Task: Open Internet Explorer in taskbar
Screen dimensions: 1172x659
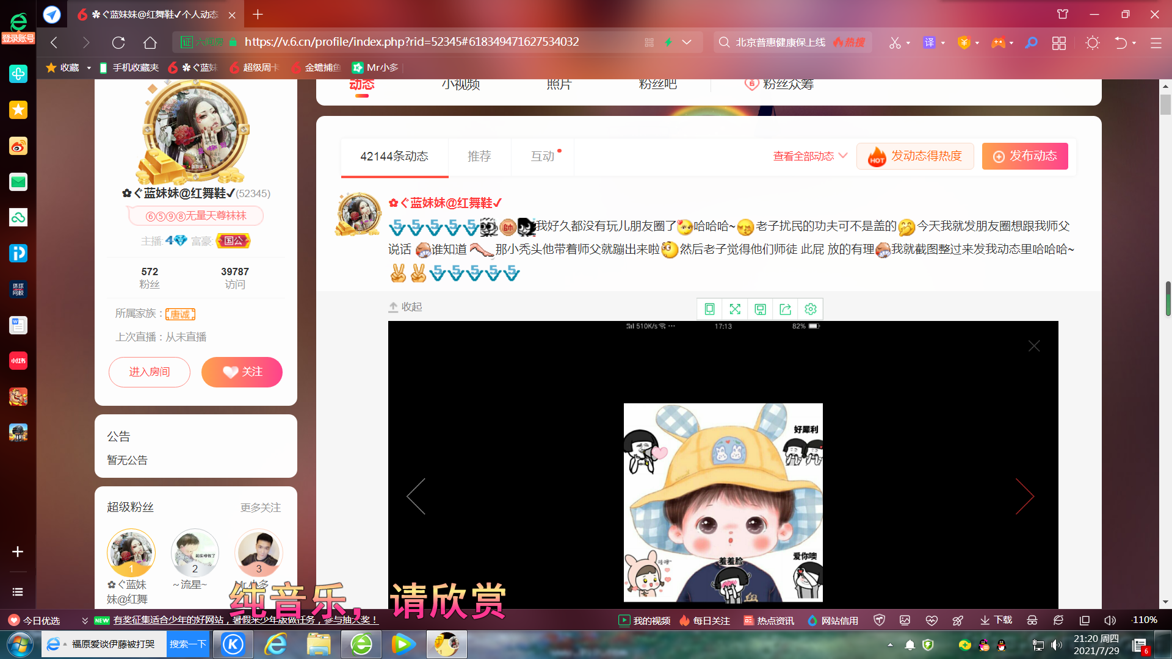Action: (276, 644)
